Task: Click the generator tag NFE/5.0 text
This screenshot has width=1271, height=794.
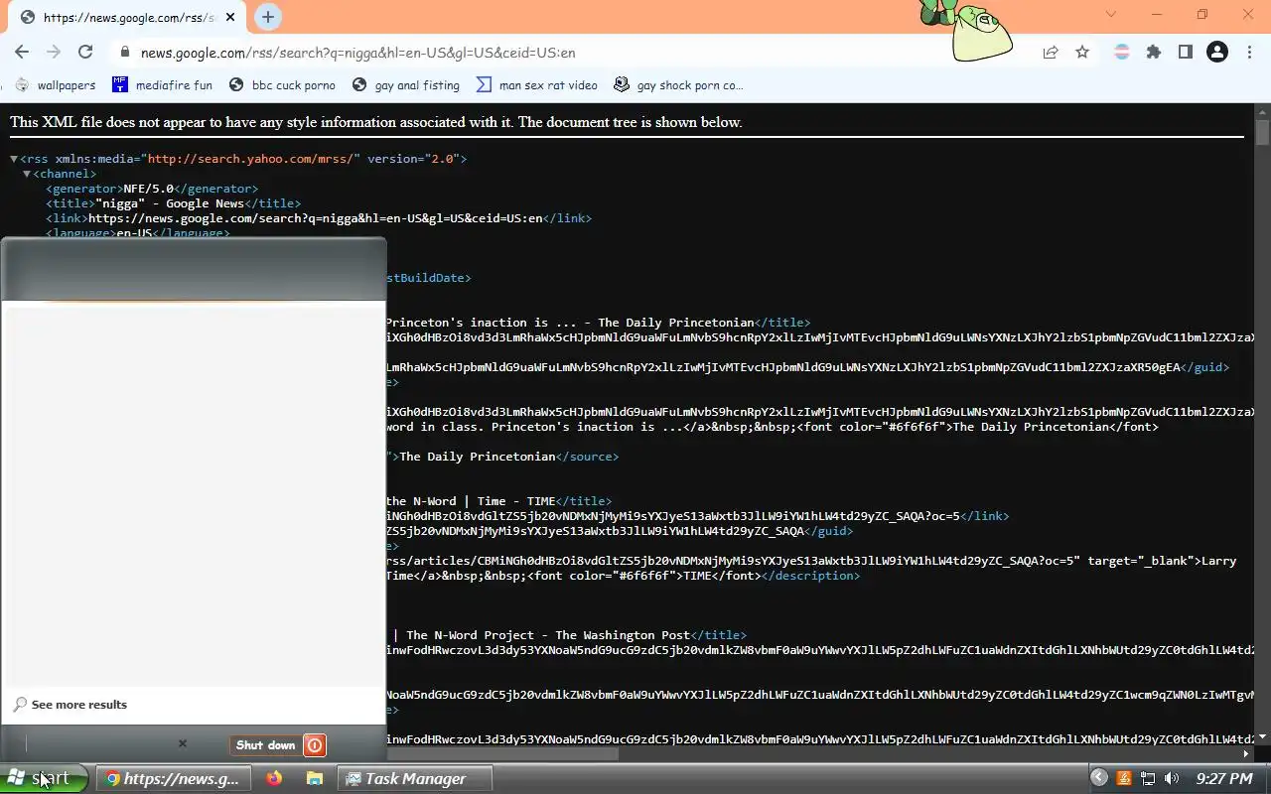Action: point(149,189)
